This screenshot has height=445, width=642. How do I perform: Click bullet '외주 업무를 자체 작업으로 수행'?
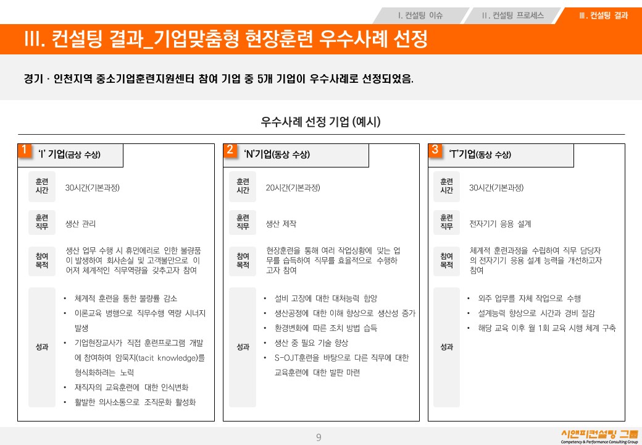(530, 299)
